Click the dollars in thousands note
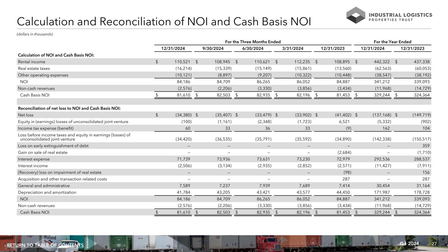Screen dimensions: 448x252 point(35,34)
